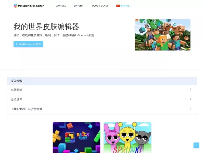Open the Sprunki game card
Image resolution: width=204 pixels, height=153 pixels.
(127, 138)
